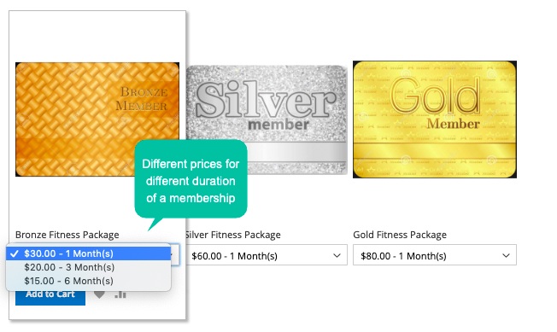Click the Bronze product card empty area
The image size is (557, 332).
point(97,36)
